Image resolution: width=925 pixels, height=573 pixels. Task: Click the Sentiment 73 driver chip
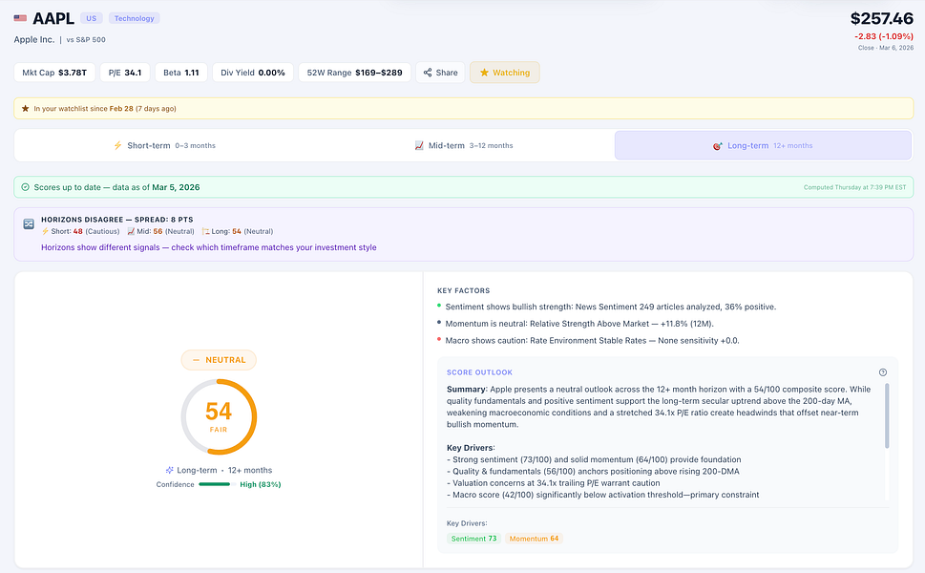473,539
